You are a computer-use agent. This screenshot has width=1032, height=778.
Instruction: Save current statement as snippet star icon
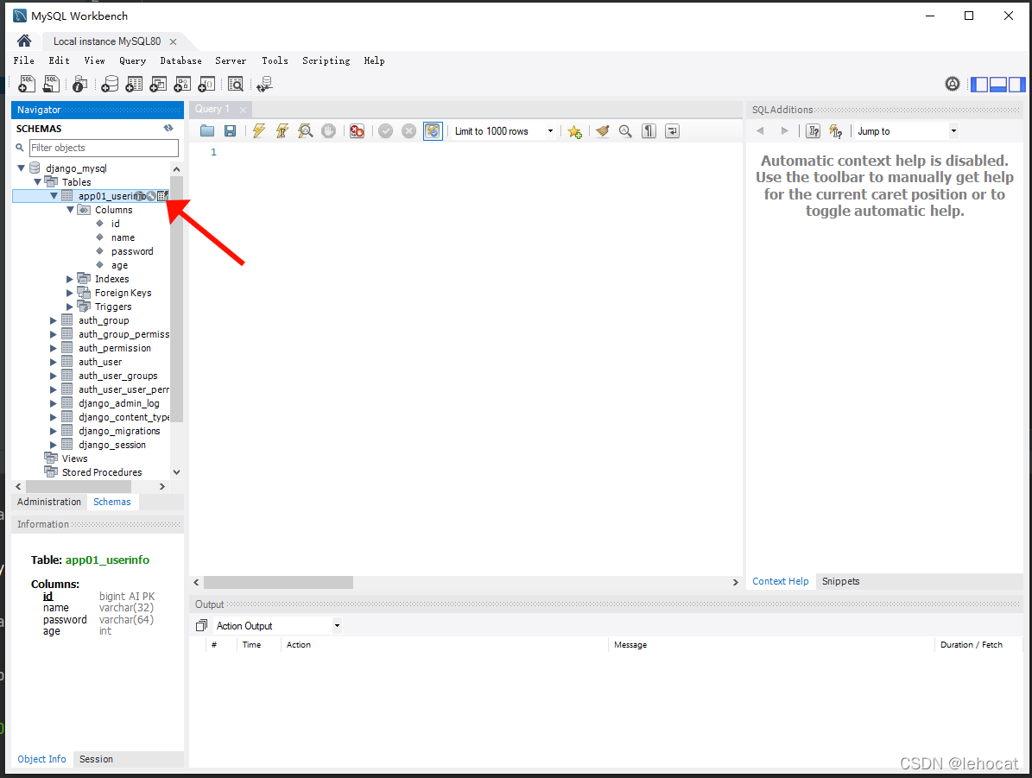click(x=574, y=131)
